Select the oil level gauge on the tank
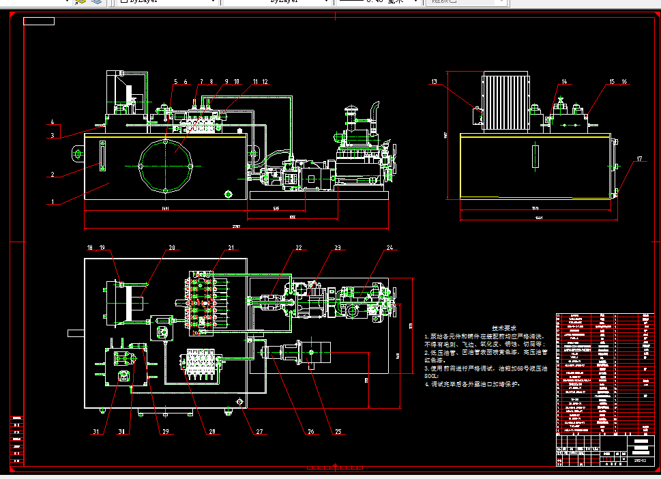 click(102, 156)
